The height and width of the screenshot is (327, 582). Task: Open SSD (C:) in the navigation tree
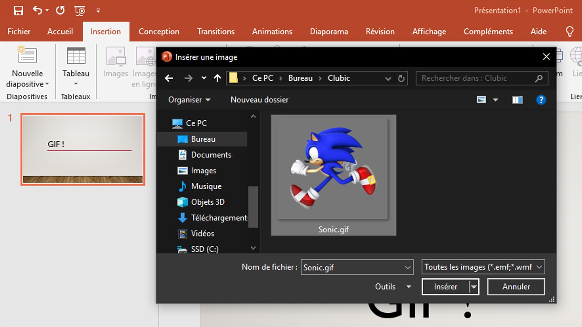(204, 249)
